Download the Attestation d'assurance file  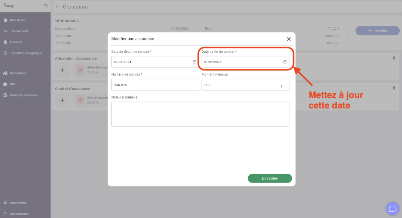pyautogui.click(x=394, y=58)
